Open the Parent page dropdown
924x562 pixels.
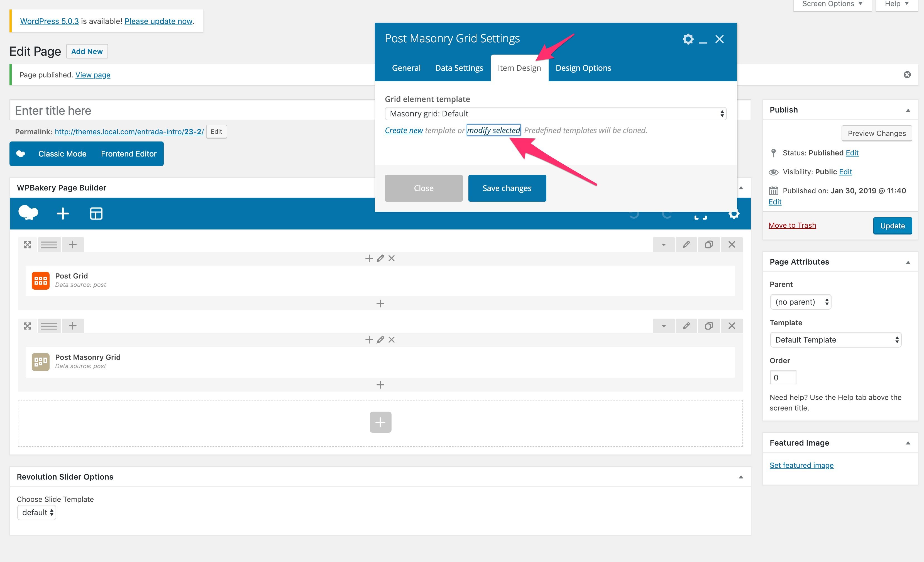[801, 302]
